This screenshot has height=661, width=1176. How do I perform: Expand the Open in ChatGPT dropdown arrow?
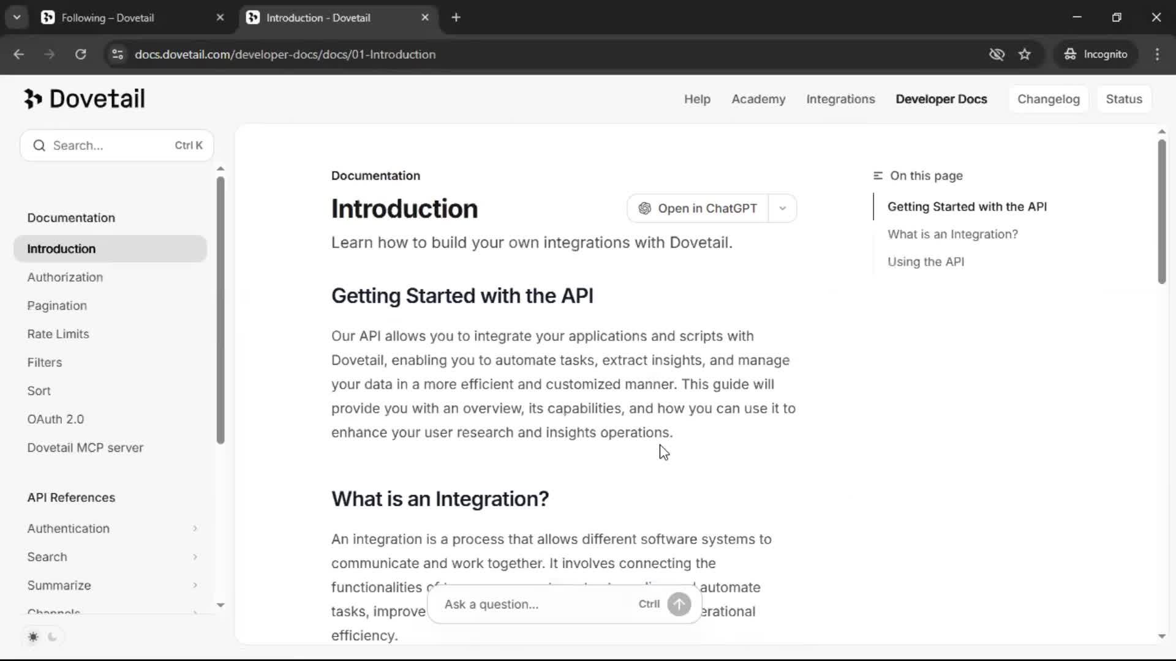[x=782, y=209]
